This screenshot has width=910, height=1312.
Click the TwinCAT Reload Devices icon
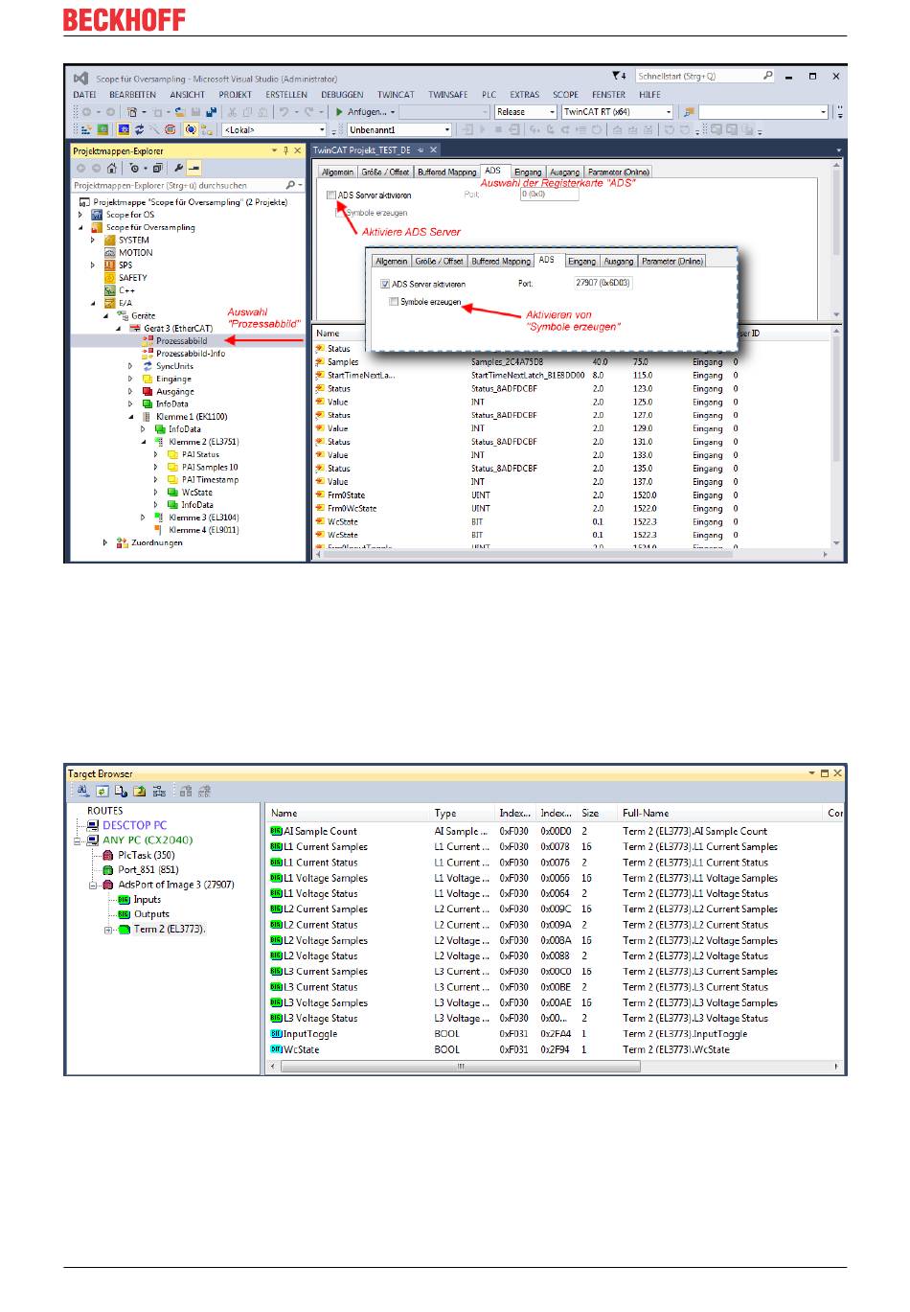point(140,129)
